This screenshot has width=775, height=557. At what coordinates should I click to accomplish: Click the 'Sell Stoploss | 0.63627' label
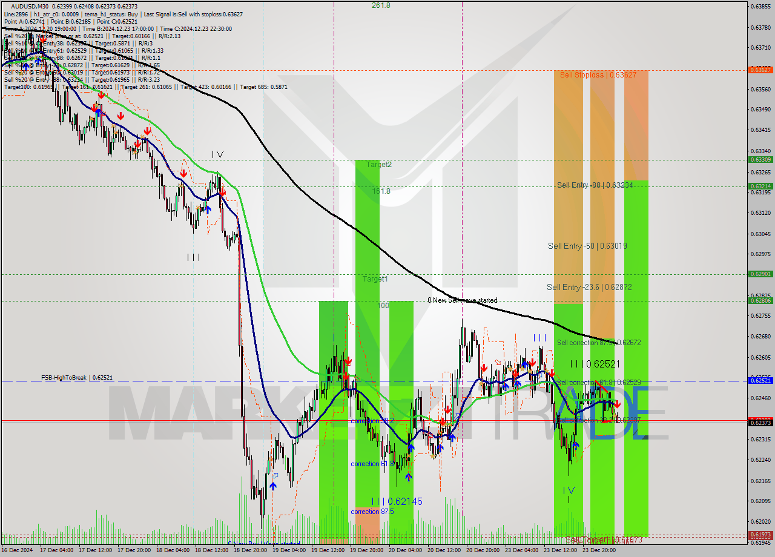point(598,75)
